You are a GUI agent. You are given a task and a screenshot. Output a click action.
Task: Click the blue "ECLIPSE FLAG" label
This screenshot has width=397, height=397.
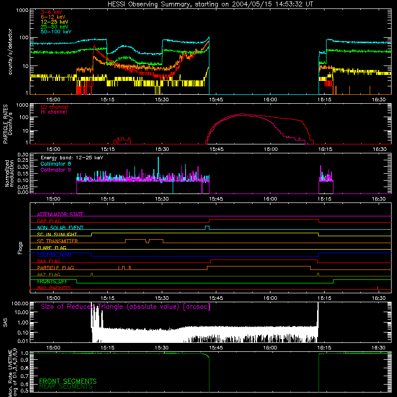[54, 255]
